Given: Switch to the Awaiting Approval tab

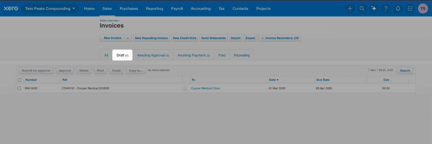Looking at the screenshot, I should [x=153, y=55].
